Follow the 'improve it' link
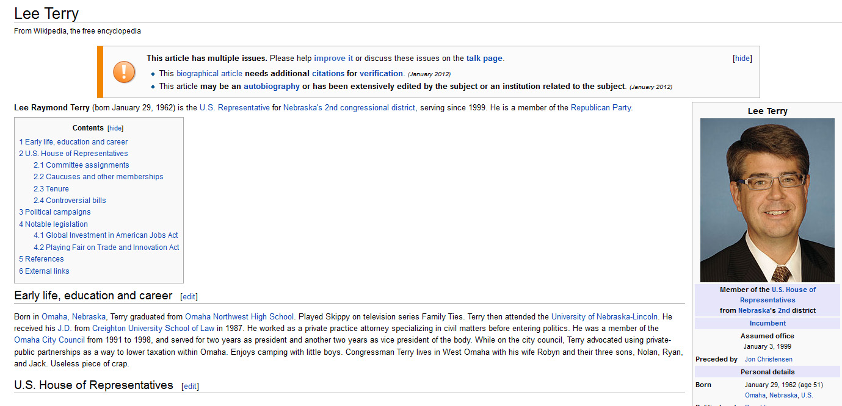This screenshot has height=406, width=842. click(333, 59)
